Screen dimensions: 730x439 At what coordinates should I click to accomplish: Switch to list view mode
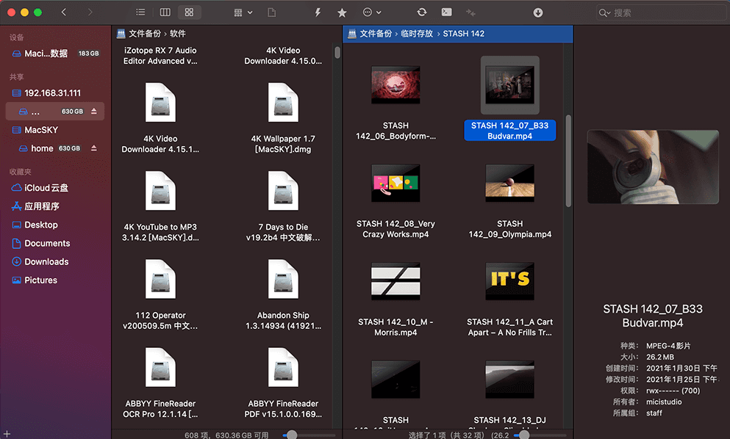140,12
